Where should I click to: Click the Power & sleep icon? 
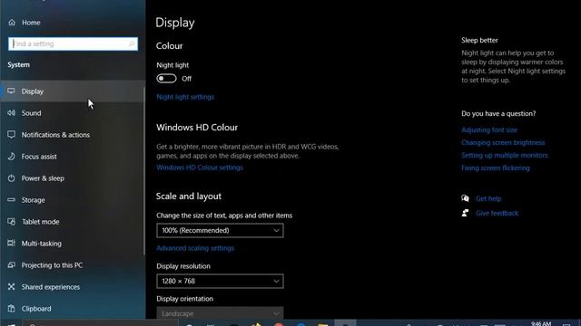pos(12,178)
